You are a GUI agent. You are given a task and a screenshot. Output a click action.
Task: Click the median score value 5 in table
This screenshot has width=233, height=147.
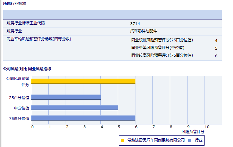(x=216, y=48)
